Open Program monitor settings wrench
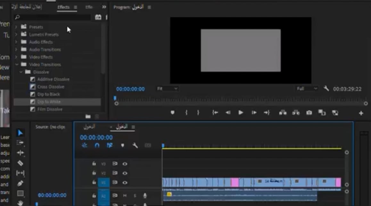Viewport: 371px width, 206px height. pyautogui.click(x=326, y=89)
